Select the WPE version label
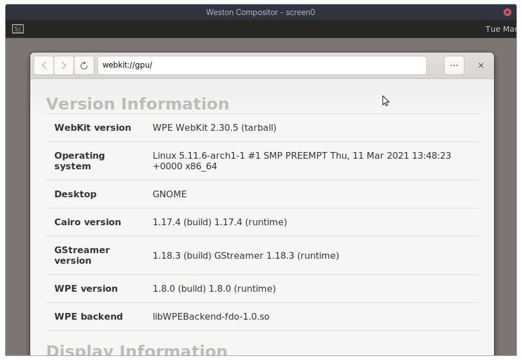 (x=86, y=288)
